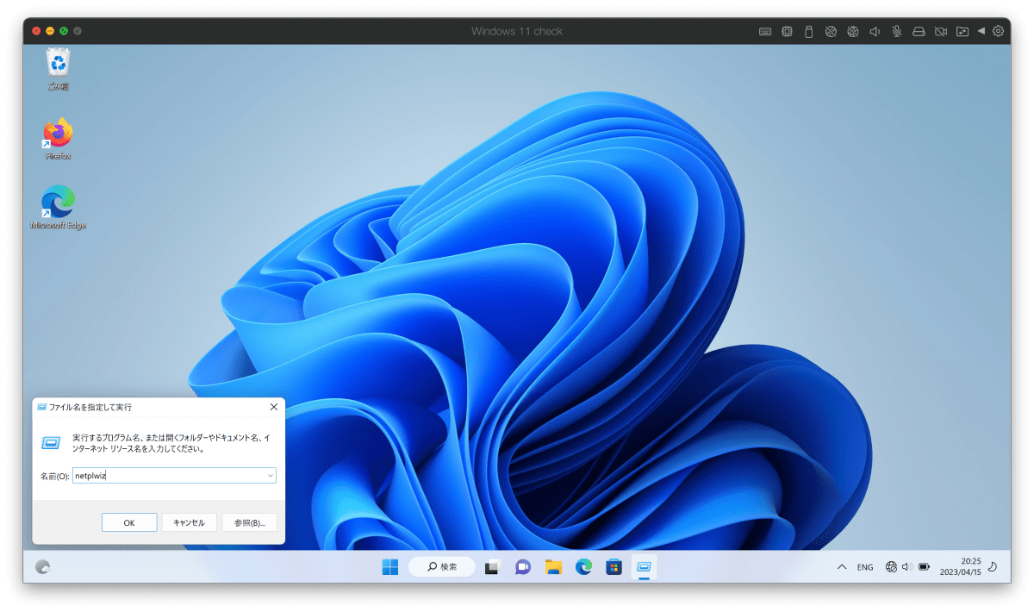1034x612 pixels.
Task: Click the speaker sound icon in VM toolbar
Action: point(875,31)
